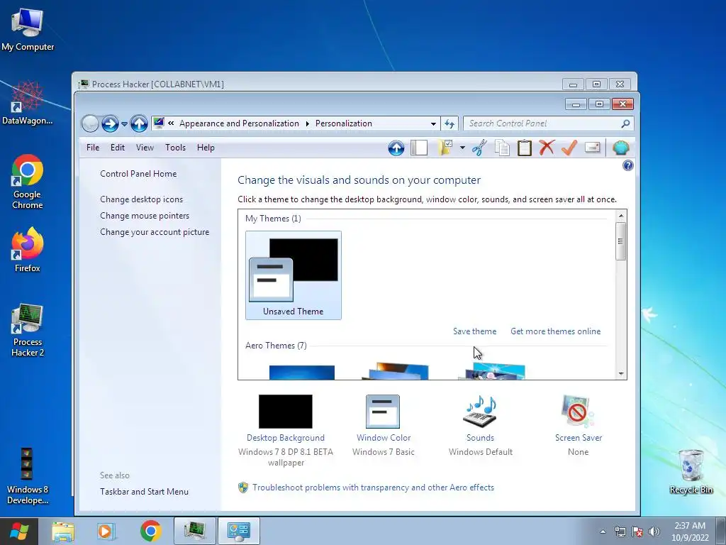The image size is (726, 545).
Task: Select the Paste clipboard icon
Action: pos(524,148)
